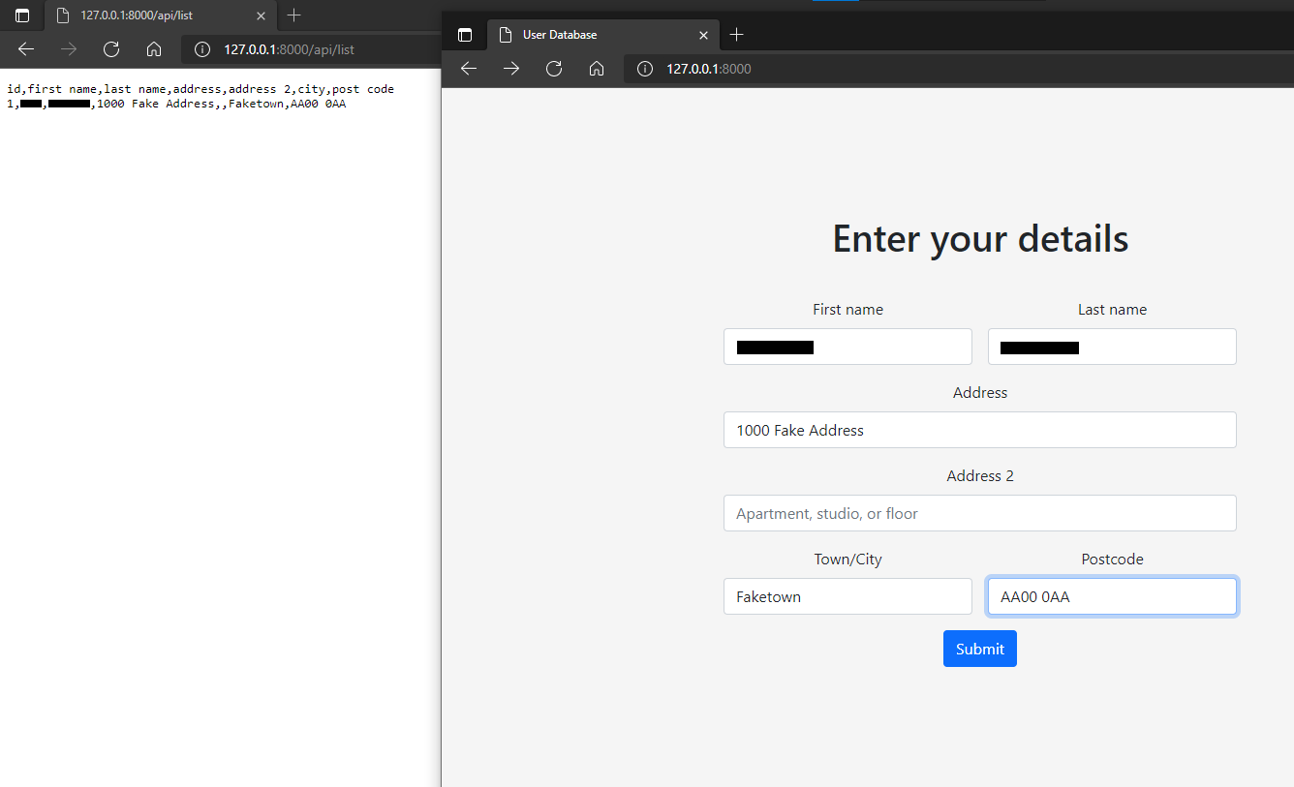Click the home icon in the User Database window
This screenshot has height=787, width=1294.
pyautogui.click(x=597, y=68)
